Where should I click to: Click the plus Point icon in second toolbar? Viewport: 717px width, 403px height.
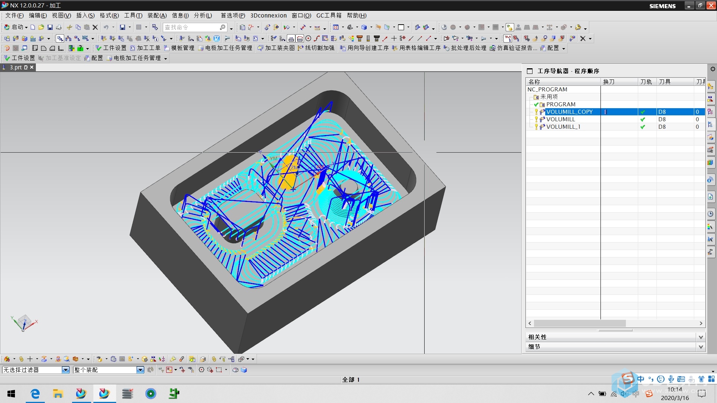pos(394,38)
